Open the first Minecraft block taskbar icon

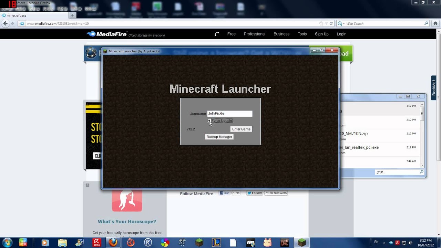[199, 242]
